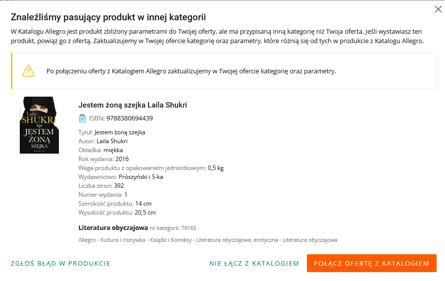Click bold 'Literatura obyczajowa' category name
445x281 pixels.
coord(113,228)
